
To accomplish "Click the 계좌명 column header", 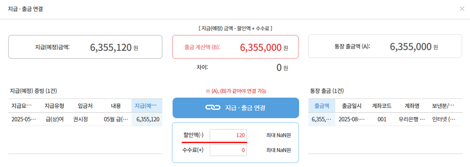I will (x=412, y=106).
